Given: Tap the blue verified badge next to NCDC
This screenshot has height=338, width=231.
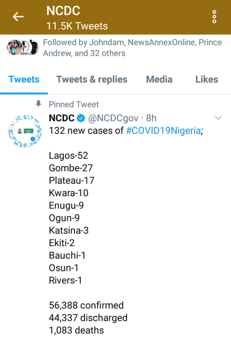Looking at the screenshot, I should tap(81, 118).
